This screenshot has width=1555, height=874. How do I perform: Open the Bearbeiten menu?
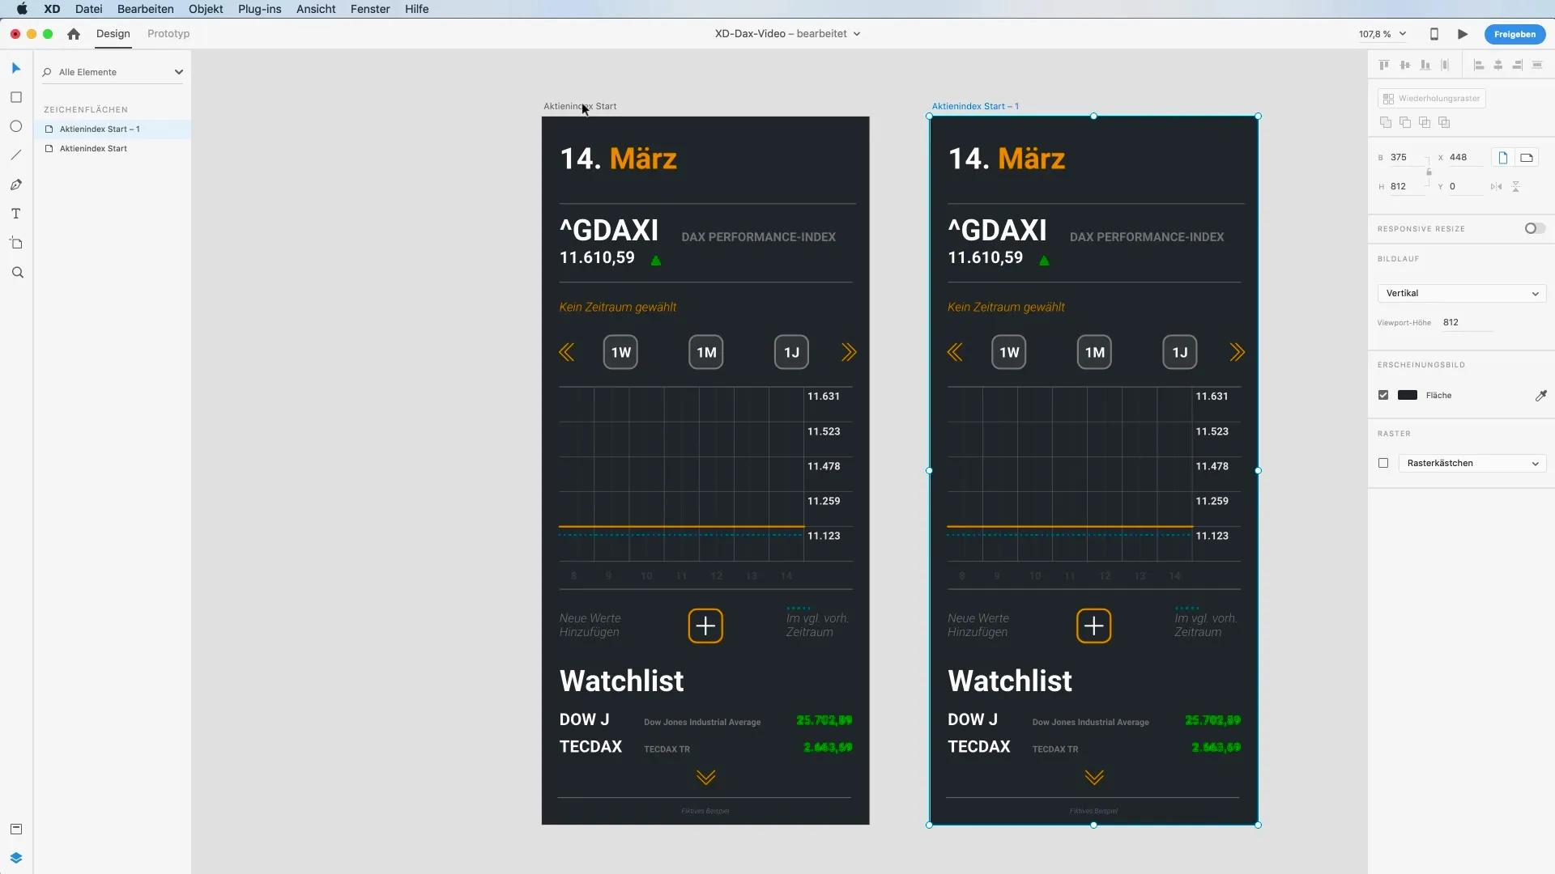pyautogui.click(x=146, y=9)
